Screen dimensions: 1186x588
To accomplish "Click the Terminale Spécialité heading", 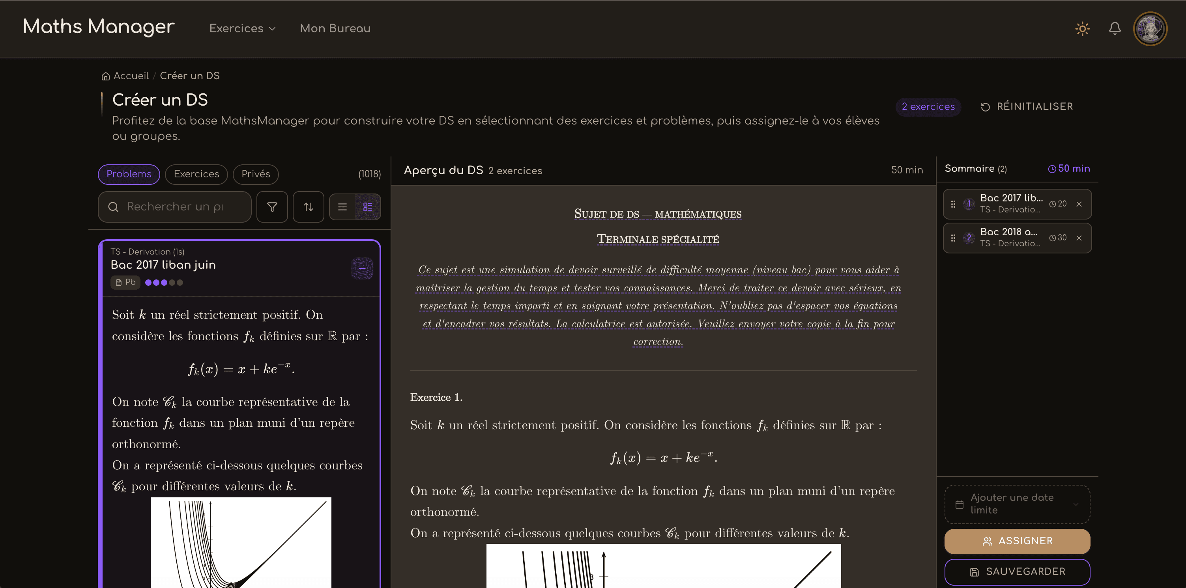I will point(658,239).
